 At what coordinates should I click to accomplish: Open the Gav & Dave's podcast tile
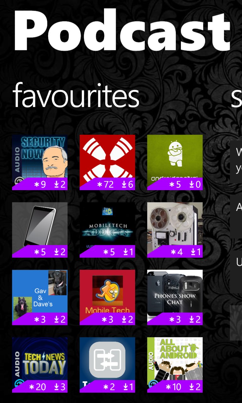click(40, 298)
